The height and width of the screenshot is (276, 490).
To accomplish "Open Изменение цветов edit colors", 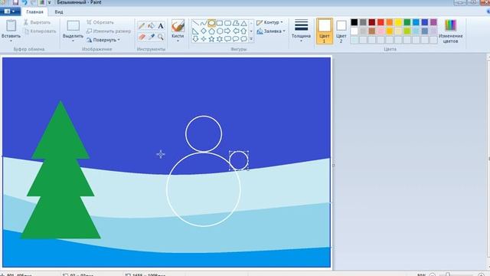I will click(x=450, y=31).
